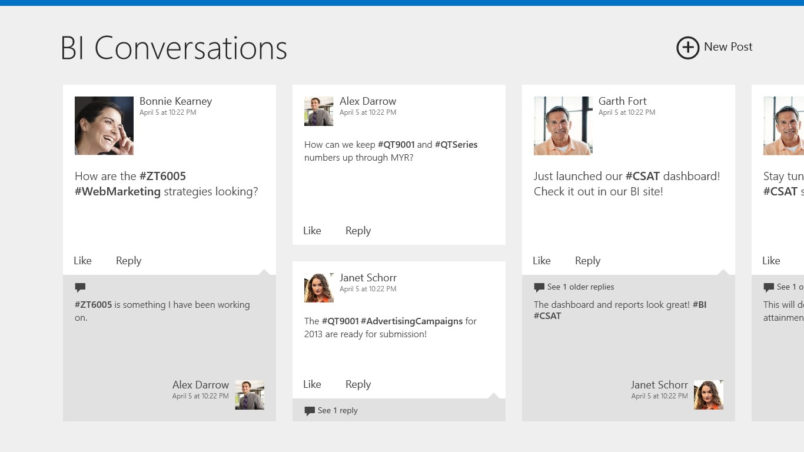Click the New Post plus icon
The width and height of the screenshot is (804, 452).
(x=687, y=48)
